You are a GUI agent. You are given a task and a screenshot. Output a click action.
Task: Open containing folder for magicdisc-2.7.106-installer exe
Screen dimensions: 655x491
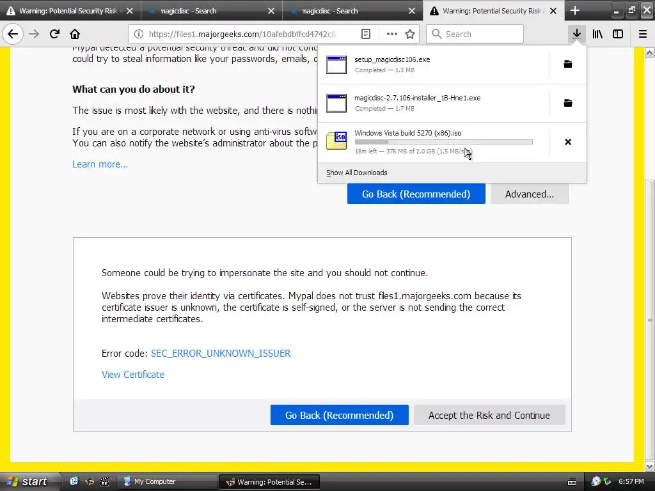[x=568, y=103]
